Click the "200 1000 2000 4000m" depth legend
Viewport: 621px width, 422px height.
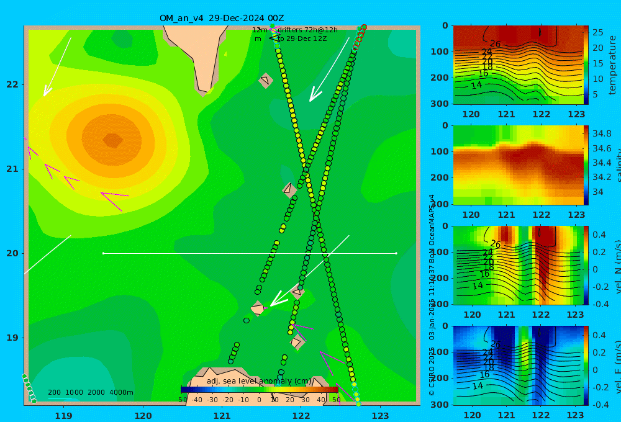tap(91, 392)
